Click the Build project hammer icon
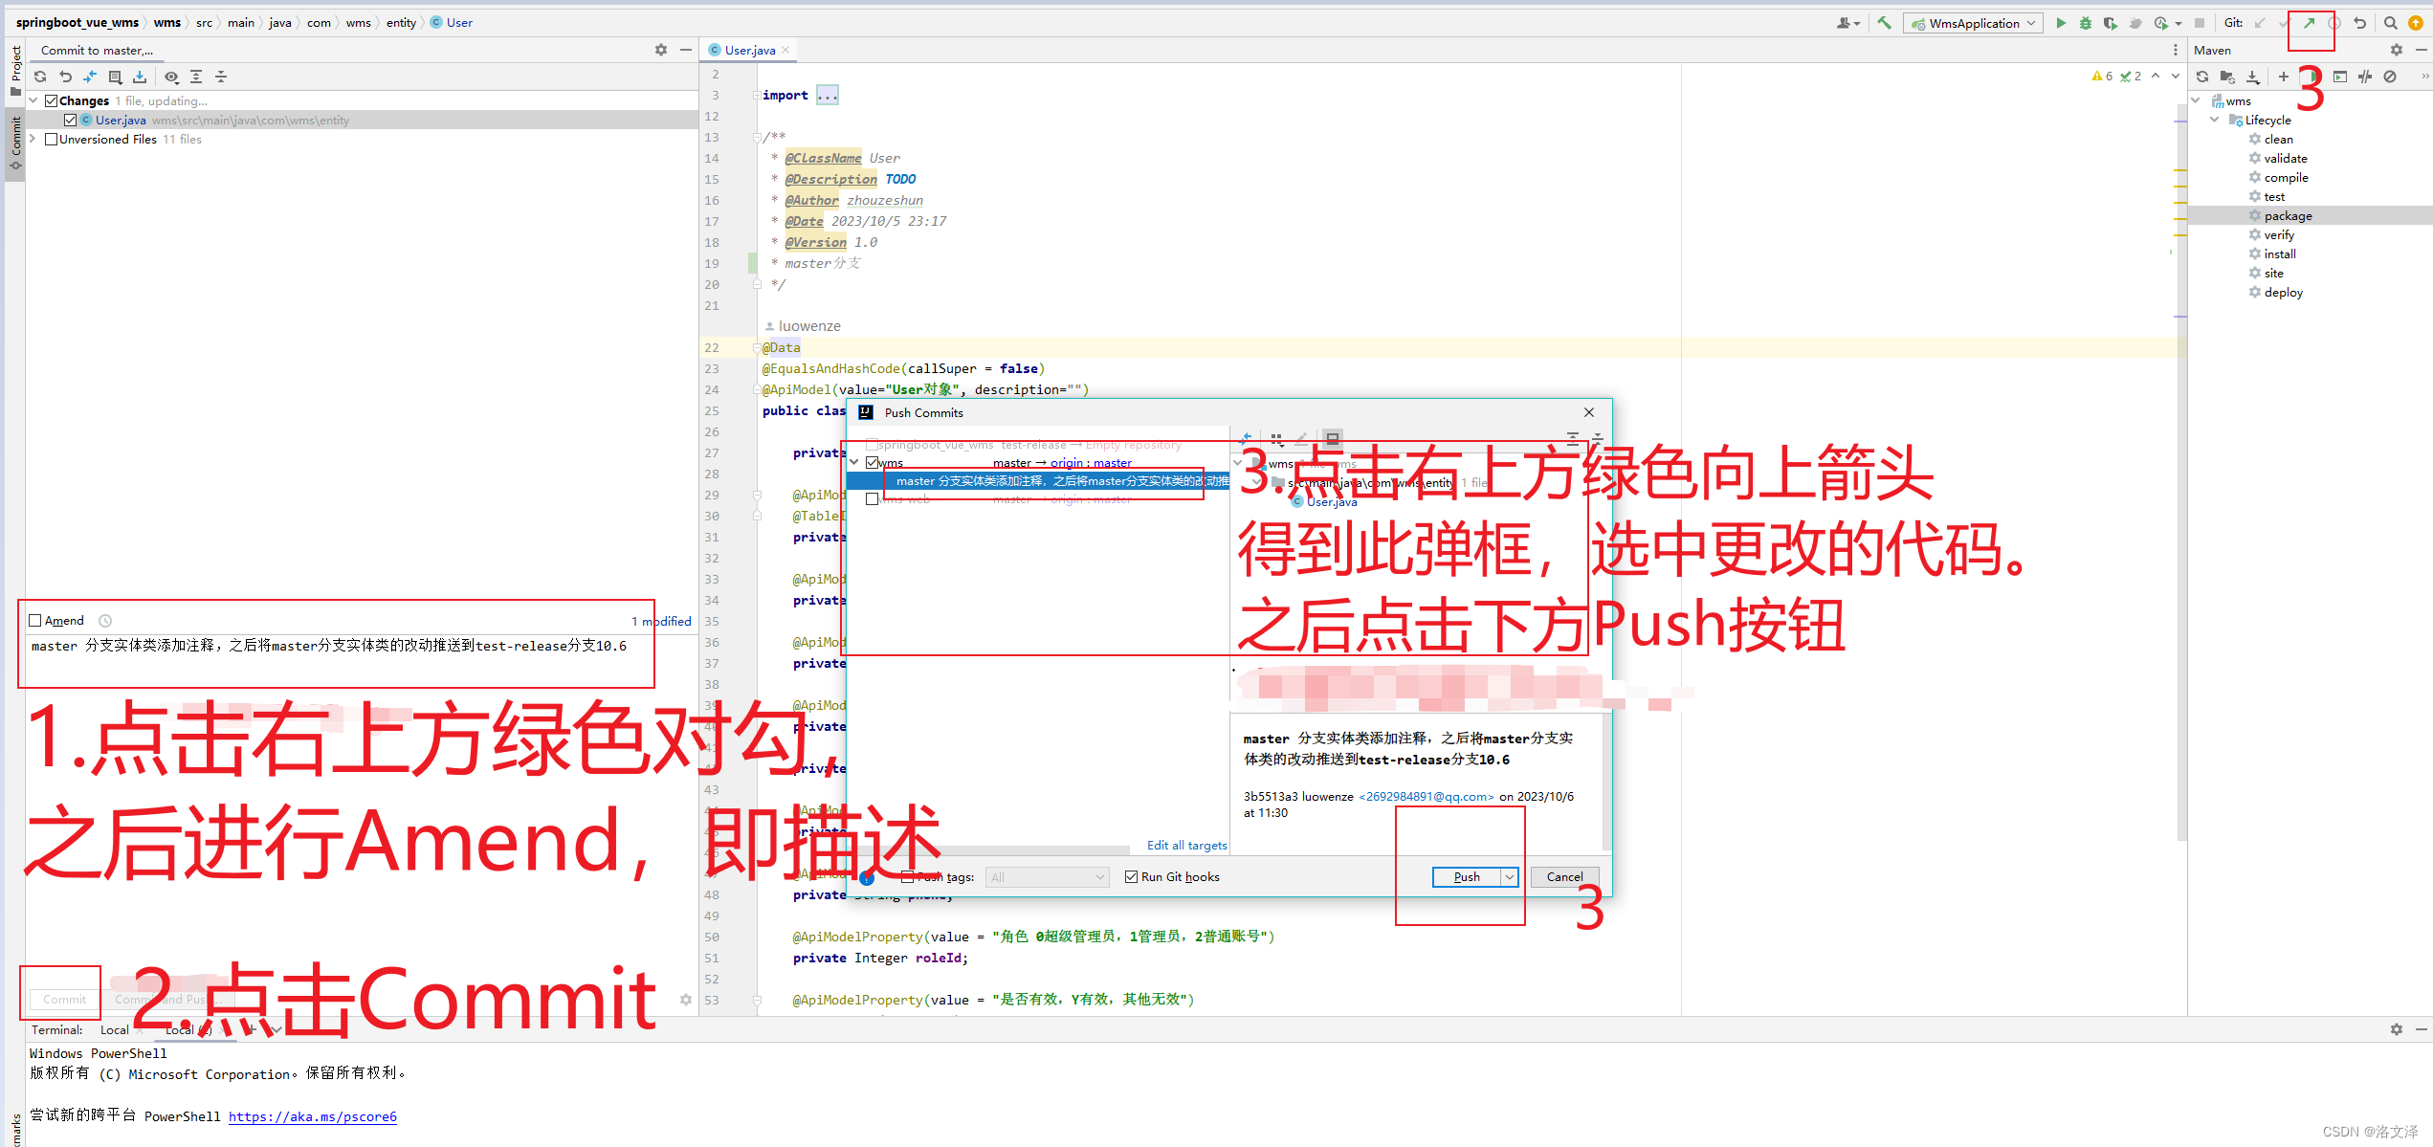The width and height of the screenshot is (2433, 1147). pos(1884,23)
